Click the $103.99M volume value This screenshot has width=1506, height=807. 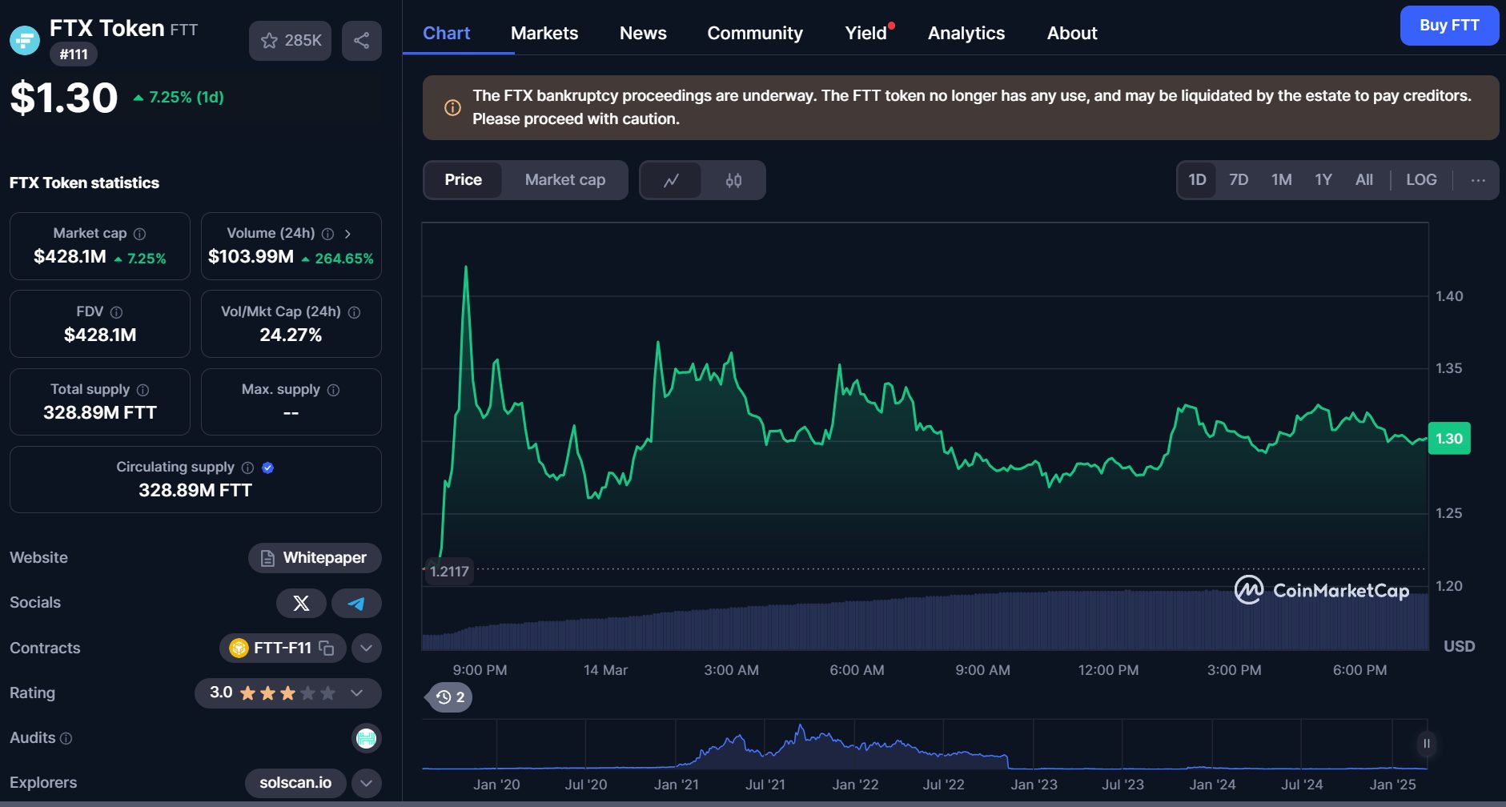pos(251,257)
